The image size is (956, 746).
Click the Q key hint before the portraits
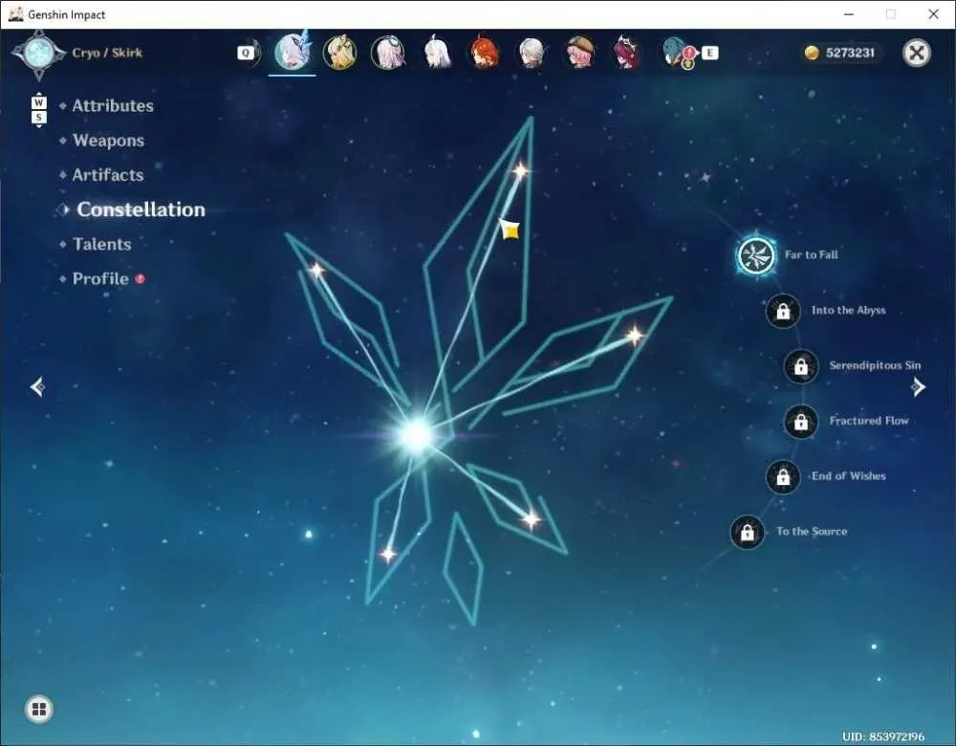click(246, 53)
